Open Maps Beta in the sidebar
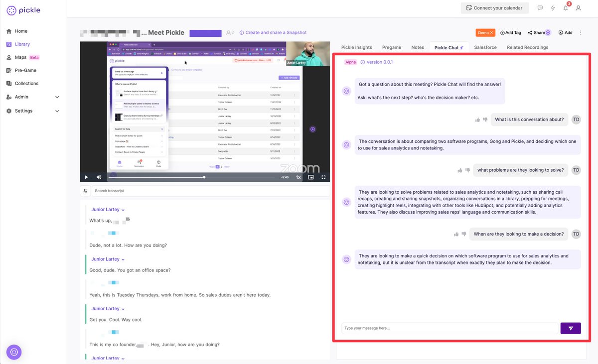Viewport: 598px width, 364px height. pos(23,57)
